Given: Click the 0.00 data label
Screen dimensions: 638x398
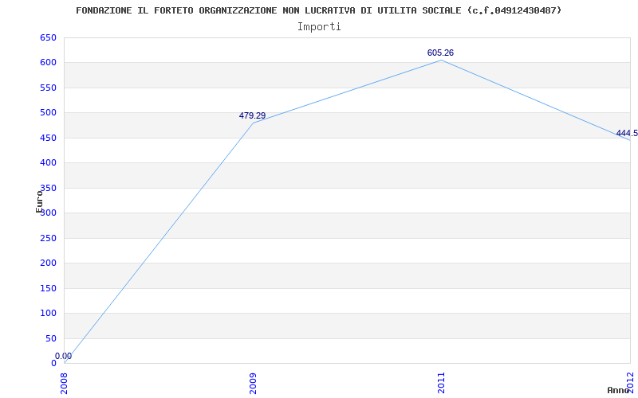Looking at the screenshot, I should pos(64,356).
